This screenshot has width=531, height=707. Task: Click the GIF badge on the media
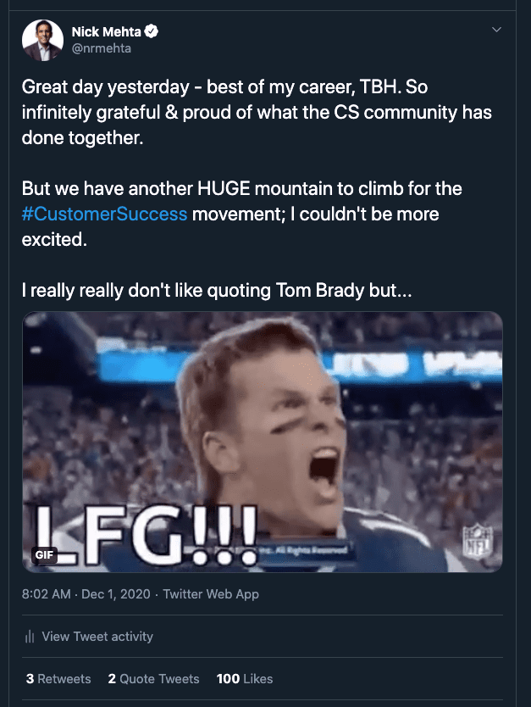click(x=44, y=555)
